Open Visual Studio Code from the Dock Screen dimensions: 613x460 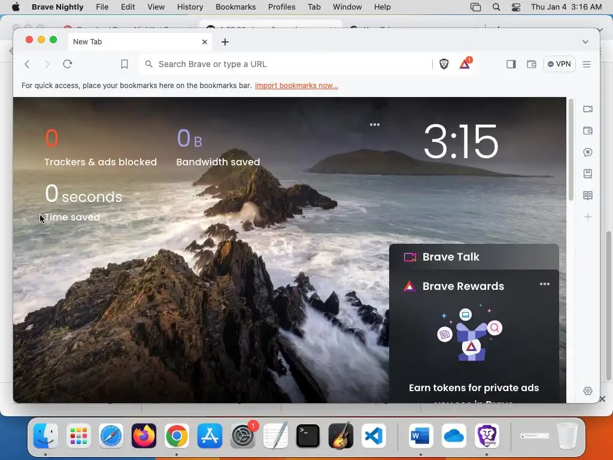374,435
